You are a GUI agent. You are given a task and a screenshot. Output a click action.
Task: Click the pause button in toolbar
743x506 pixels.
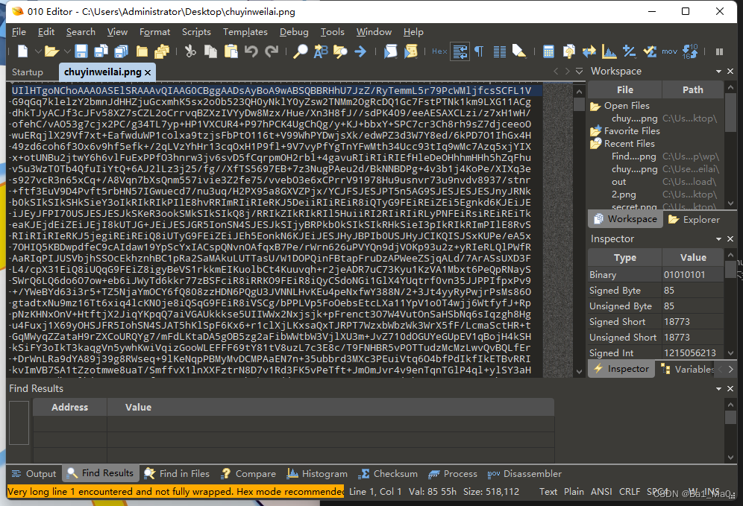[x=719, y=51]
